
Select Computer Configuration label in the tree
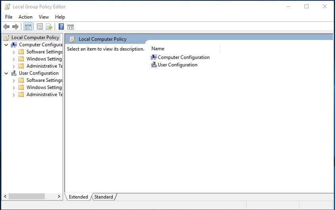40,45
